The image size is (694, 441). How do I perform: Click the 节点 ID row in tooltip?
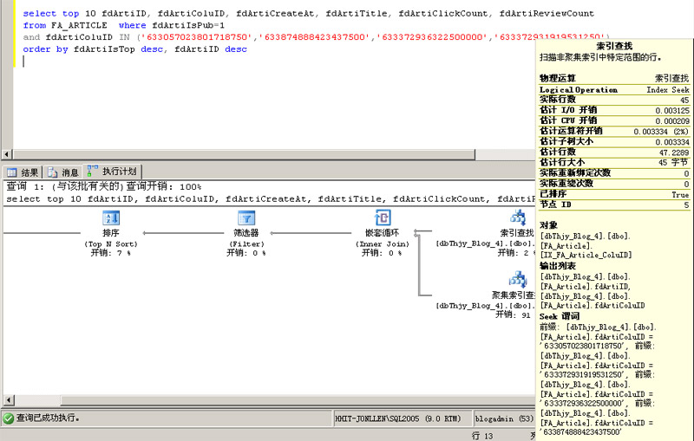click(614, 204)
